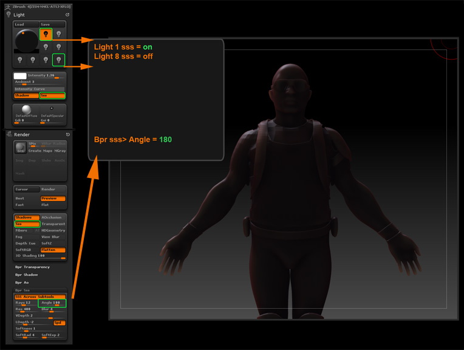Image resolution: width=464 pixels, height=350 pixels.
Task: Expand the Bpr Ao section
Action: coord(22,283)
